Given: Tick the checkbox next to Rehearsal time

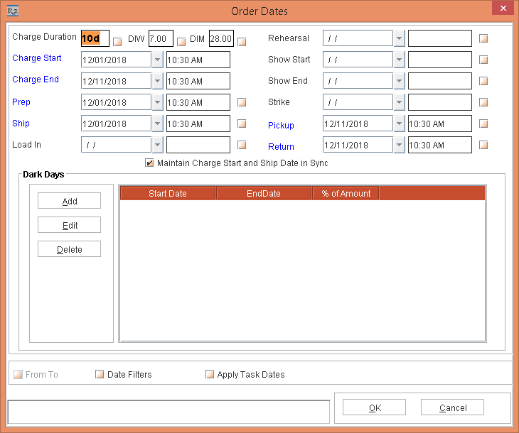Looking at the screenshot, I should 483,38.
